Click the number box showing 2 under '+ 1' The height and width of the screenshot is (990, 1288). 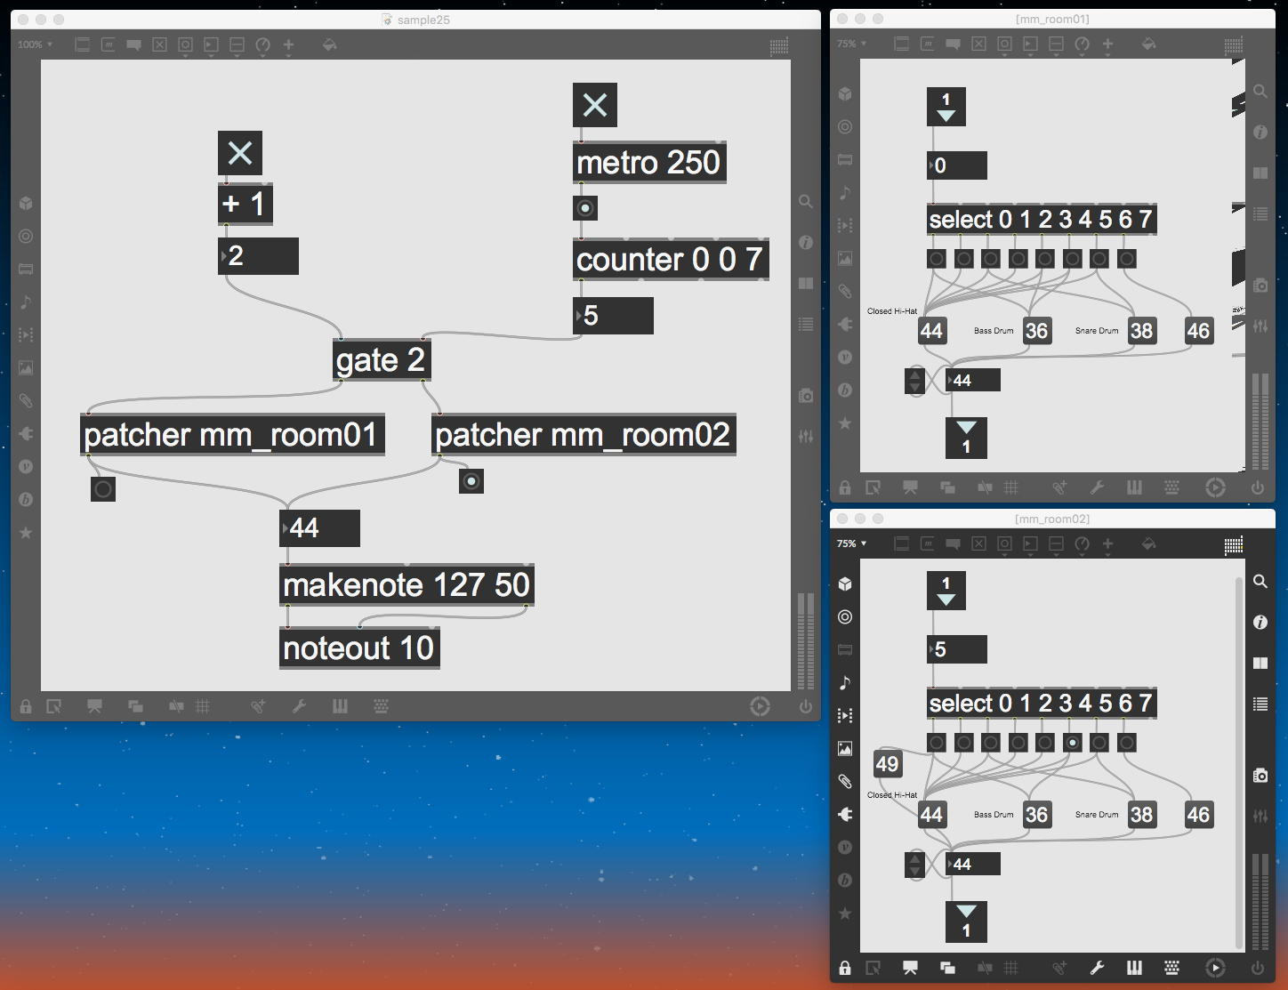click(x=259, y=256)
